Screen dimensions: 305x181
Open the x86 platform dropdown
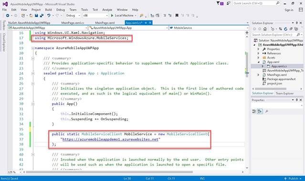coord(95,15)
